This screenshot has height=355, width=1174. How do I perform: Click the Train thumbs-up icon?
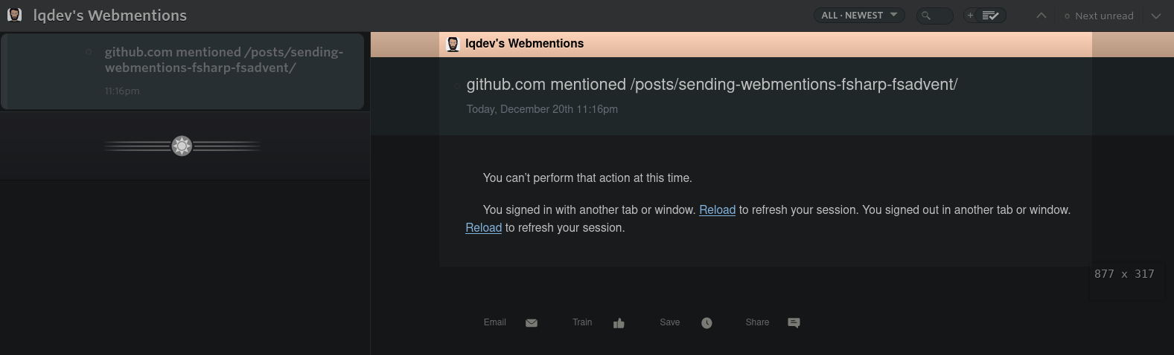click(619, 323)
